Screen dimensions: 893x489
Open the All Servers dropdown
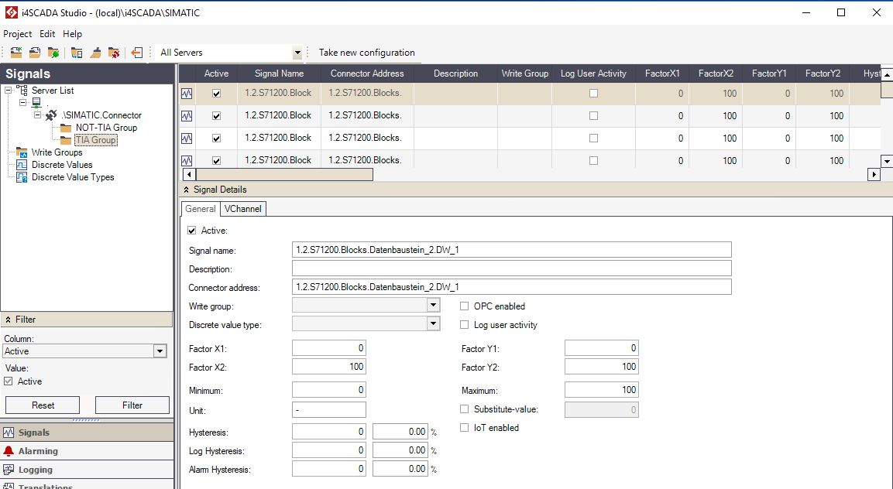[x=297, y=53]
